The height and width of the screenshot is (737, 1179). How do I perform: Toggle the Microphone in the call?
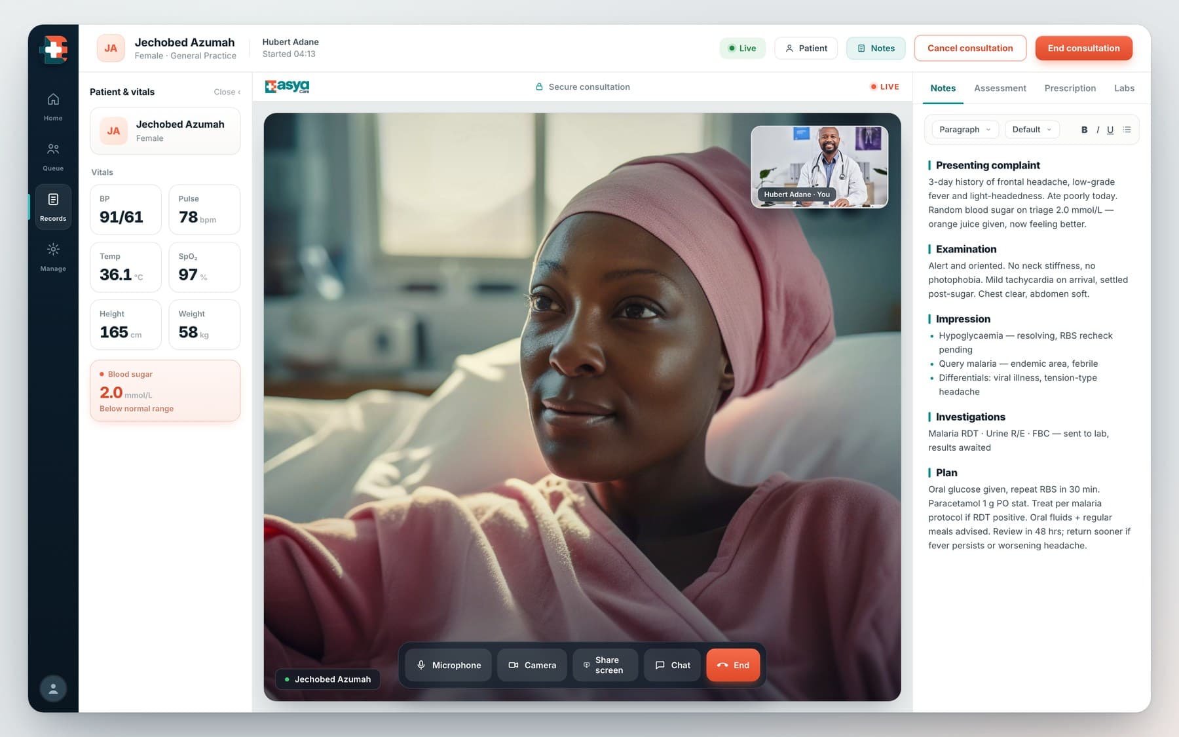point(449,665)
